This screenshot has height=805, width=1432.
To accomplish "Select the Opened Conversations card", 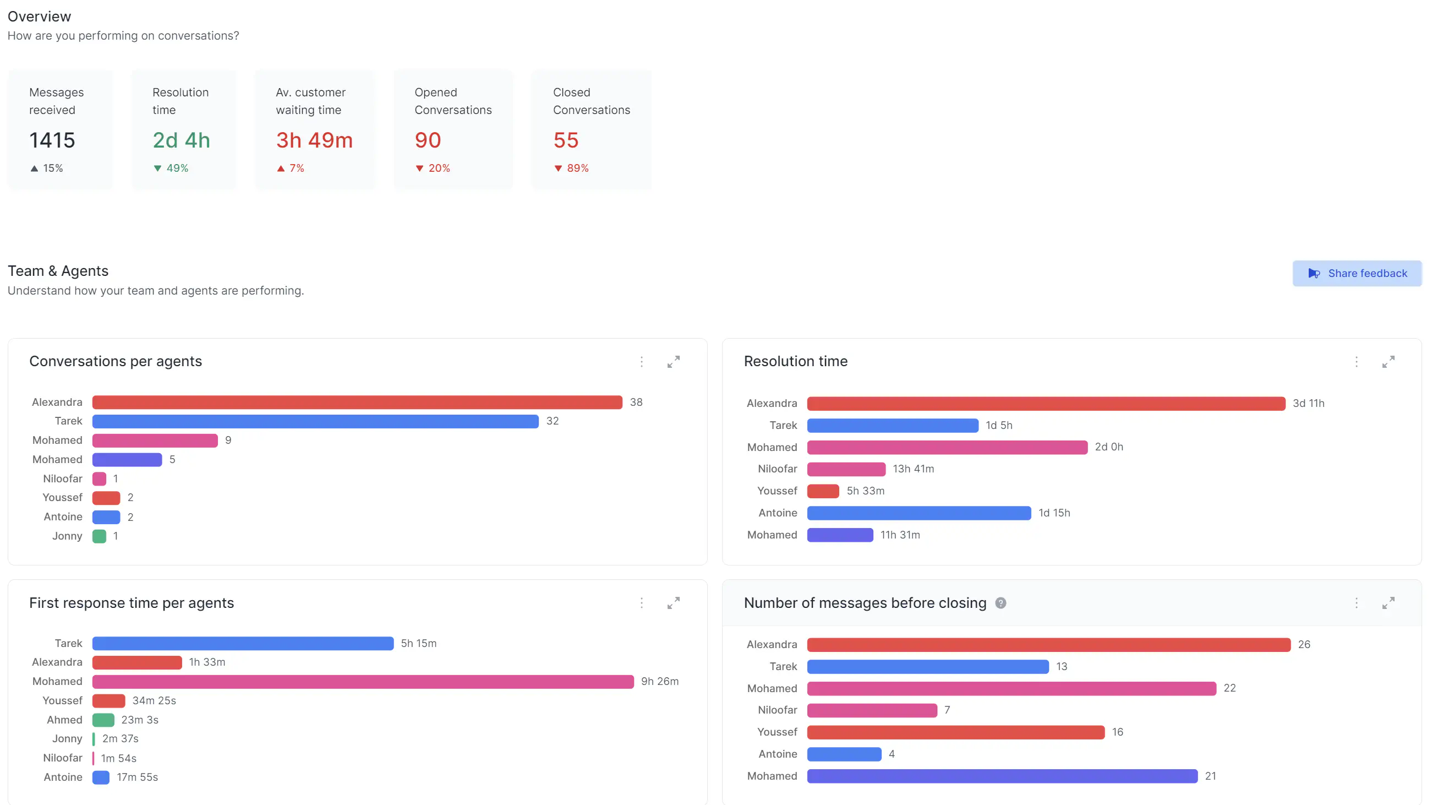I will click(x=453, y=129).
